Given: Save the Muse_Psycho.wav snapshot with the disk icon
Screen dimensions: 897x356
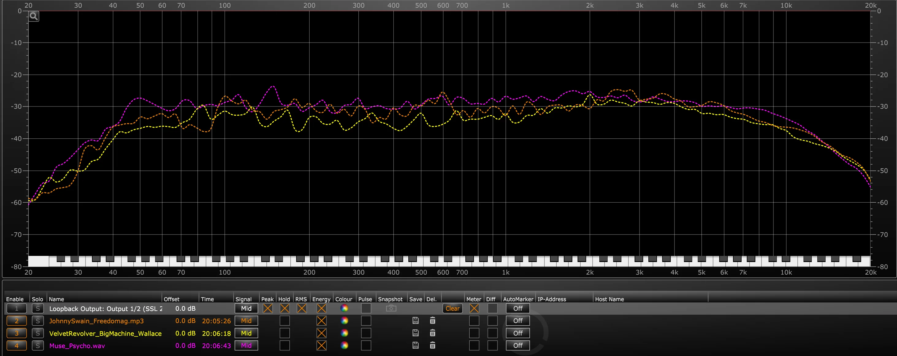Looking at the screenshot, I should coord(415,345).
